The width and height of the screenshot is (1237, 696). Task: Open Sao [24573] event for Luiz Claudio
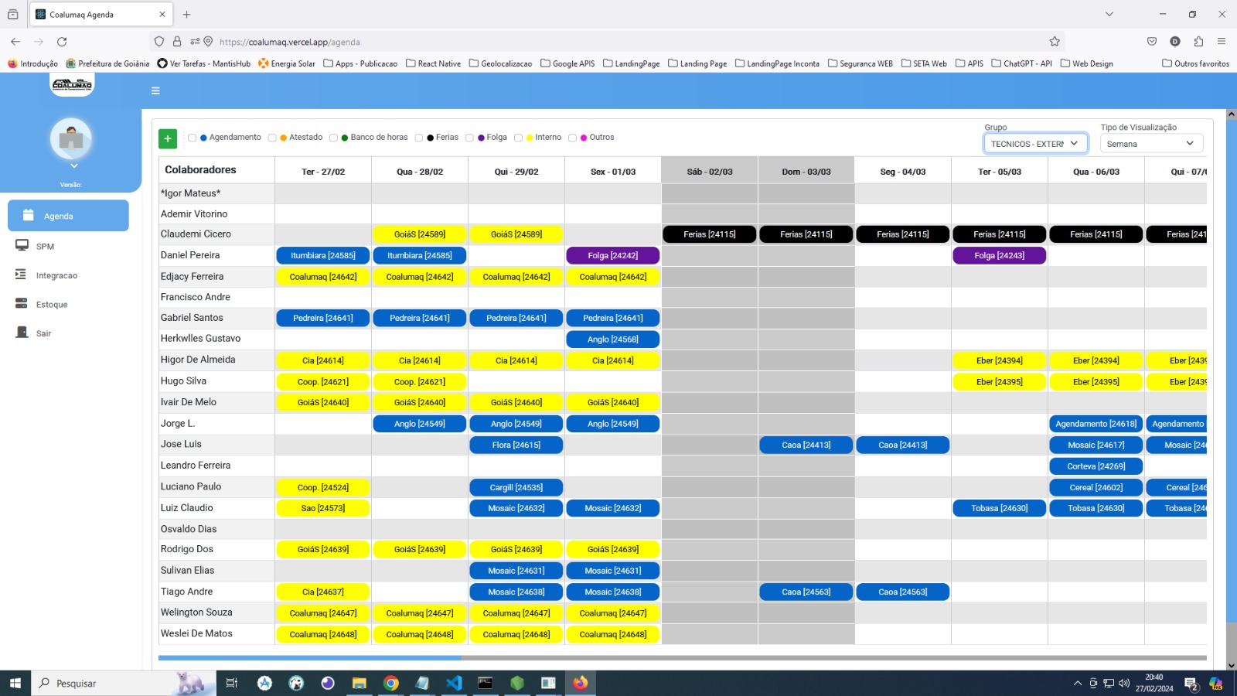click(323, 508)
